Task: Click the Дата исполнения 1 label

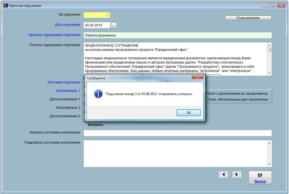Action: [x=65, y=99]
